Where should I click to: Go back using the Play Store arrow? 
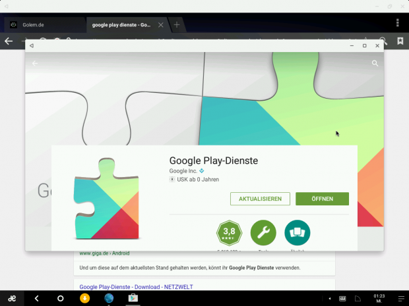[35, 64]
